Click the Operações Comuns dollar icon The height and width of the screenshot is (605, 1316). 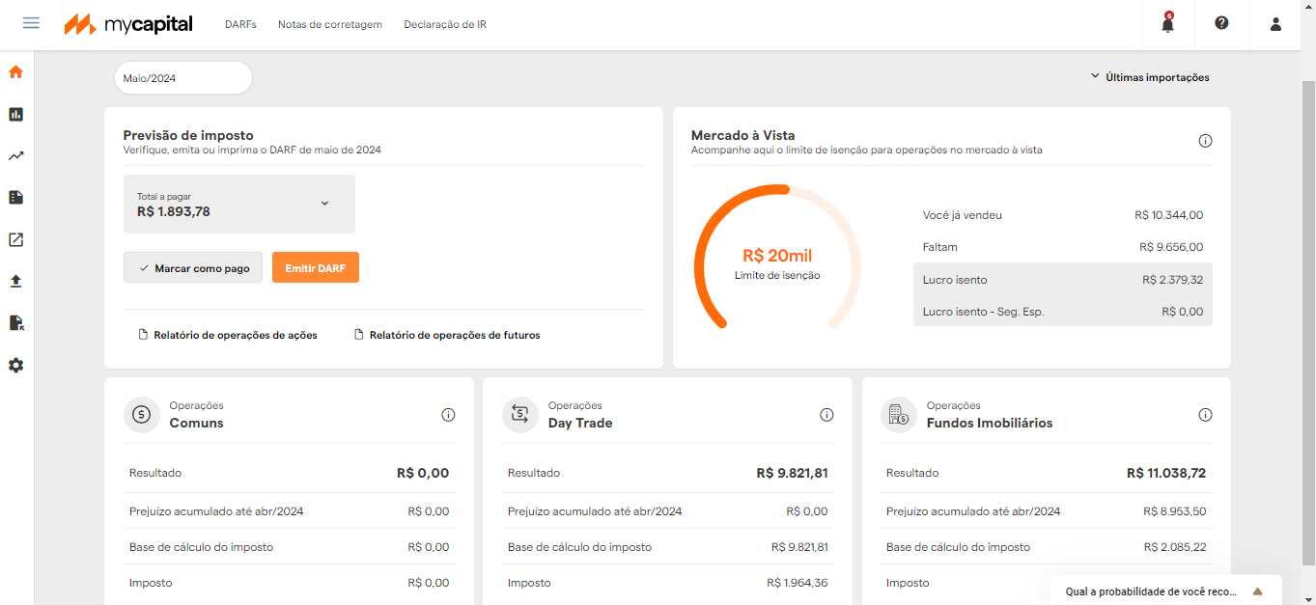pyautogui.click(x=142, y=415)
